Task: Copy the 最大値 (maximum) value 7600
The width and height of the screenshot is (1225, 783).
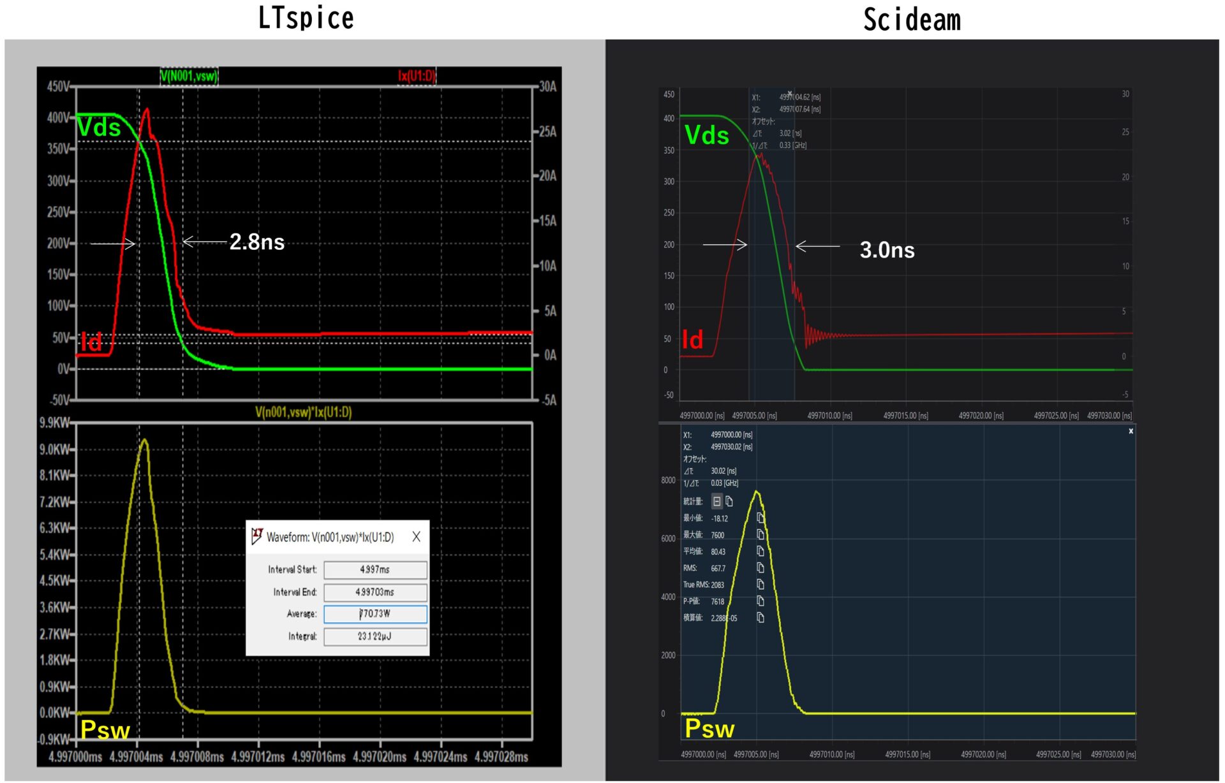Action: (760, 534)
